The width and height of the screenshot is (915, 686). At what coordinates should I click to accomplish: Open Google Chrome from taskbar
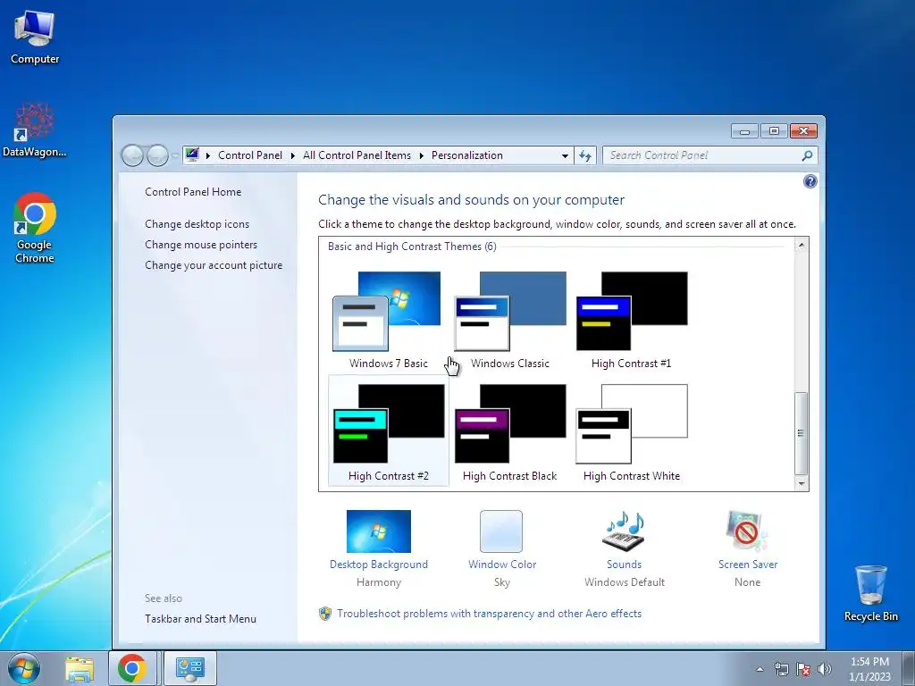(132, 668)
